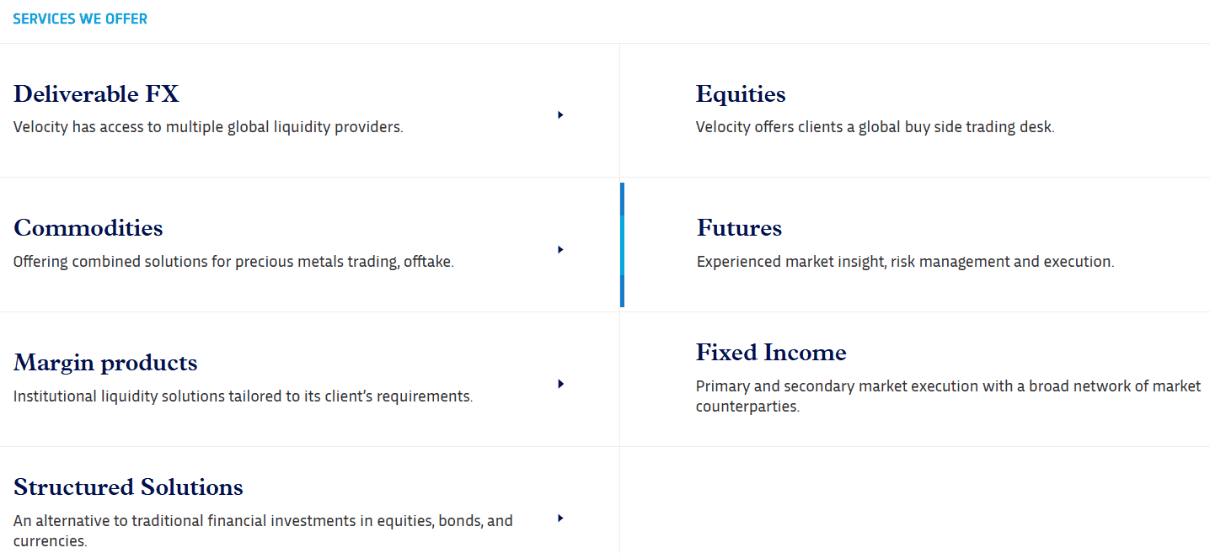Click the Futures risk management description
The width and height of the screenshot is (1210, 553).
click(x=905, y=262)
